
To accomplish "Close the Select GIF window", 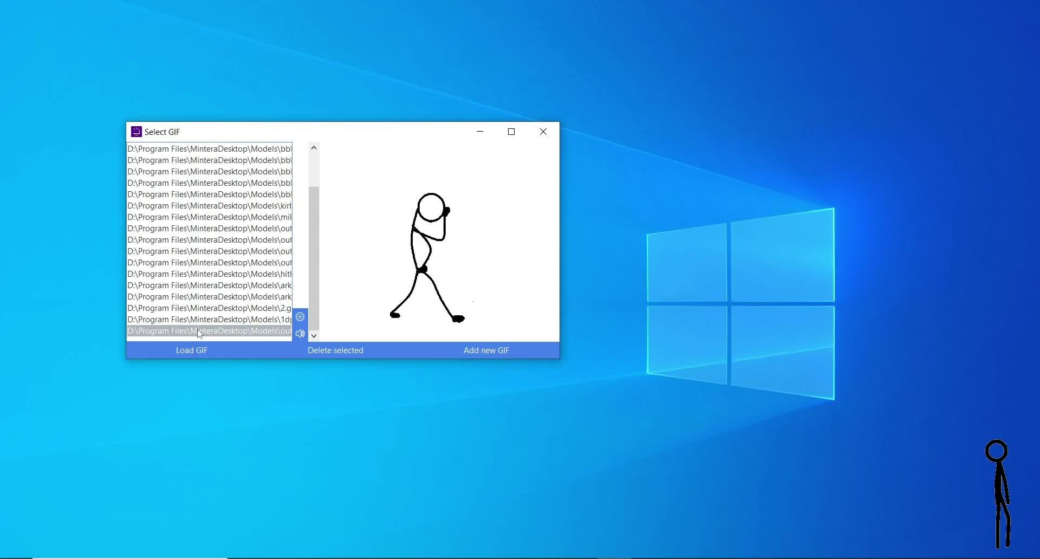I will click(x=543, y=132).
